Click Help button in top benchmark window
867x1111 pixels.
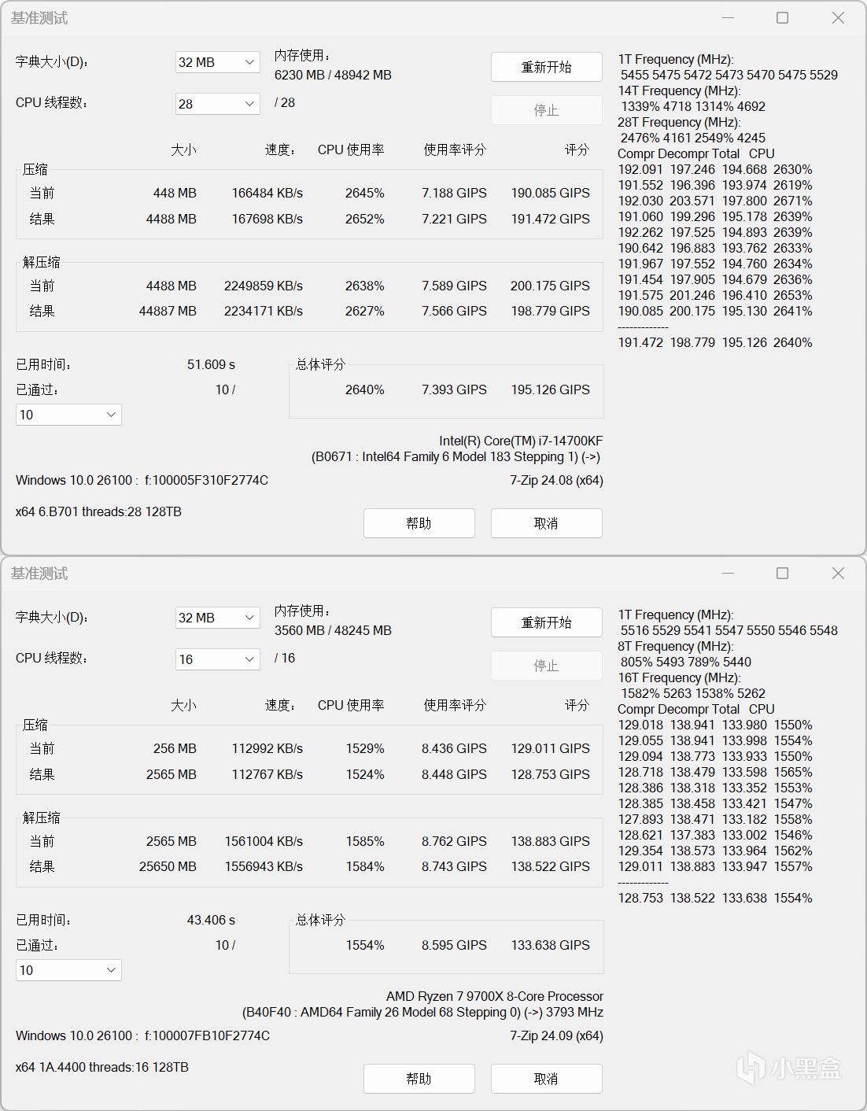point(419,523)
